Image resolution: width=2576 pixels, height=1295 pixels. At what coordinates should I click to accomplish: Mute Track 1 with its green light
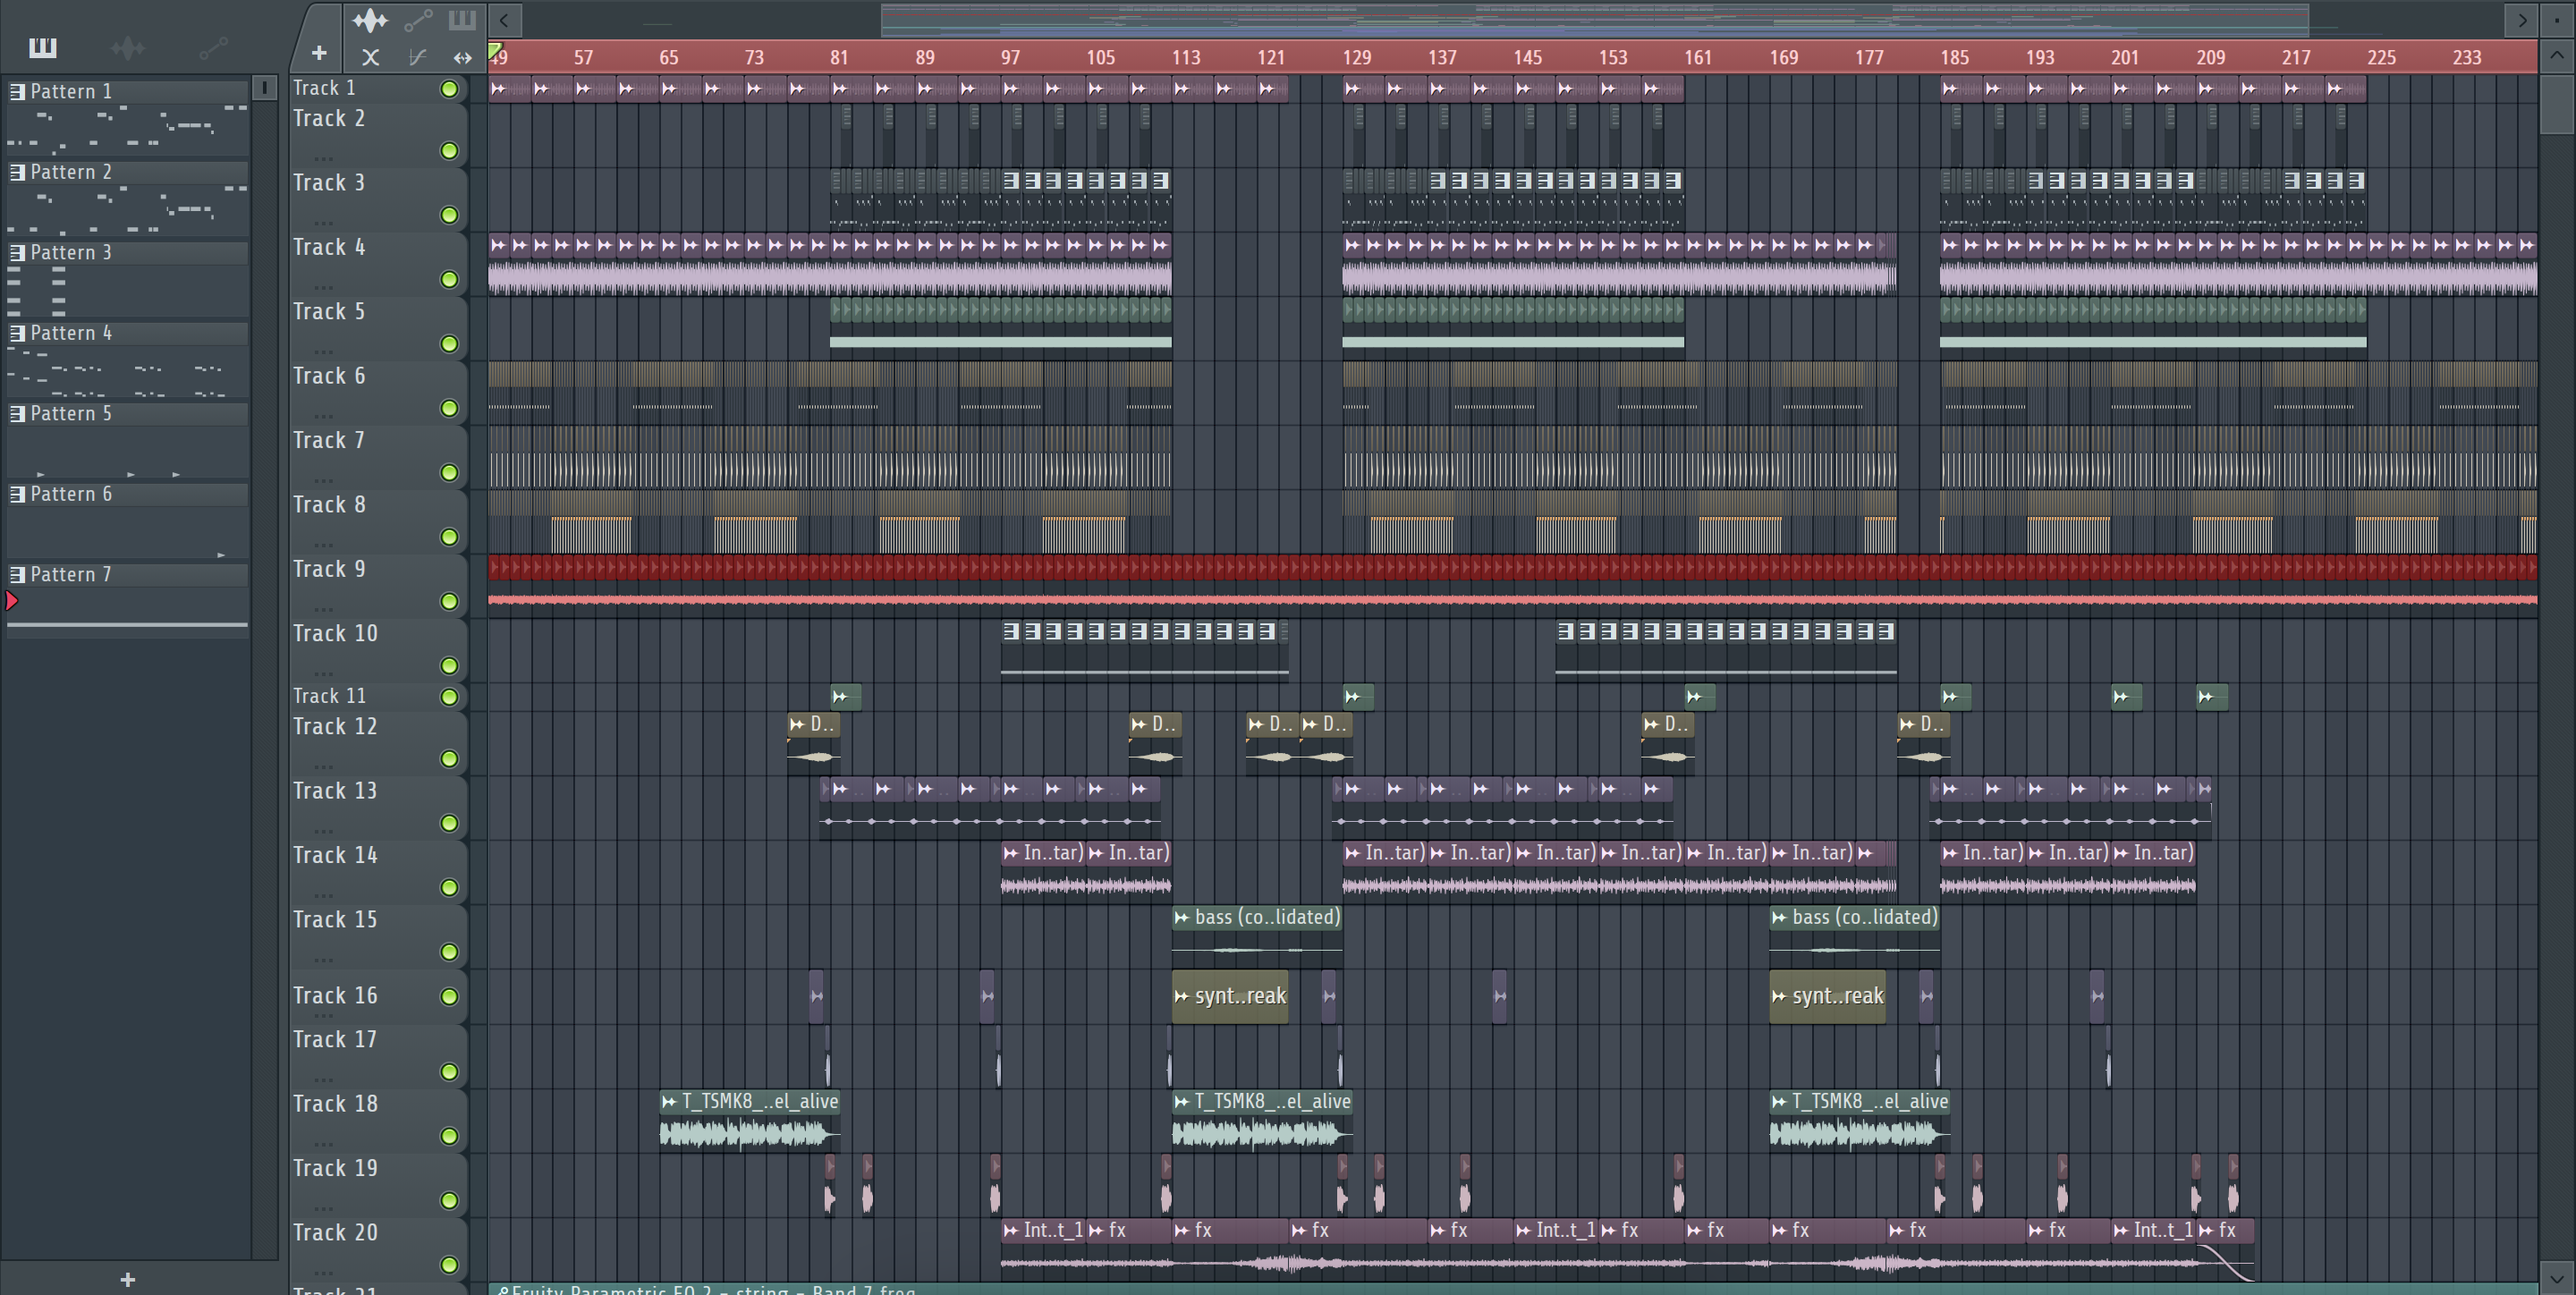[x=450, y=89]
